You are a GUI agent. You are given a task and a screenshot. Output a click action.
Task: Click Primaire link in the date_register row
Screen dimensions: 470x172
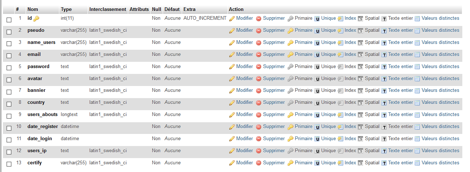[304, 126]
